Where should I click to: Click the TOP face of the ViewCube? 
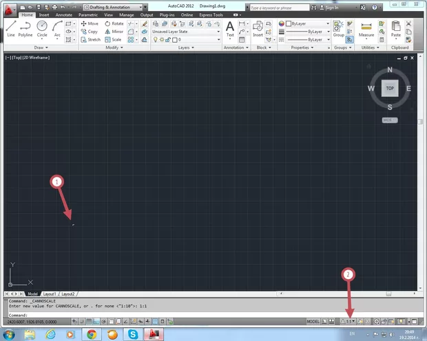pos(390,89)
